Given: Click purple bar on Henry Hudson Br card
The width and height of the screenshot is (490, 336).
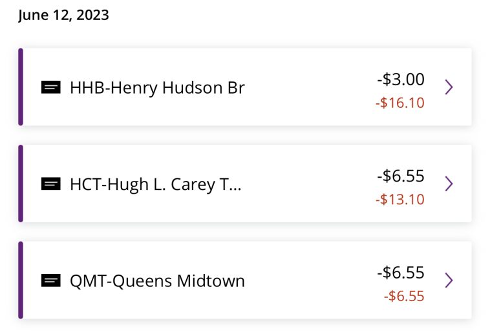Looking at the screenshot, I should 21,87.
